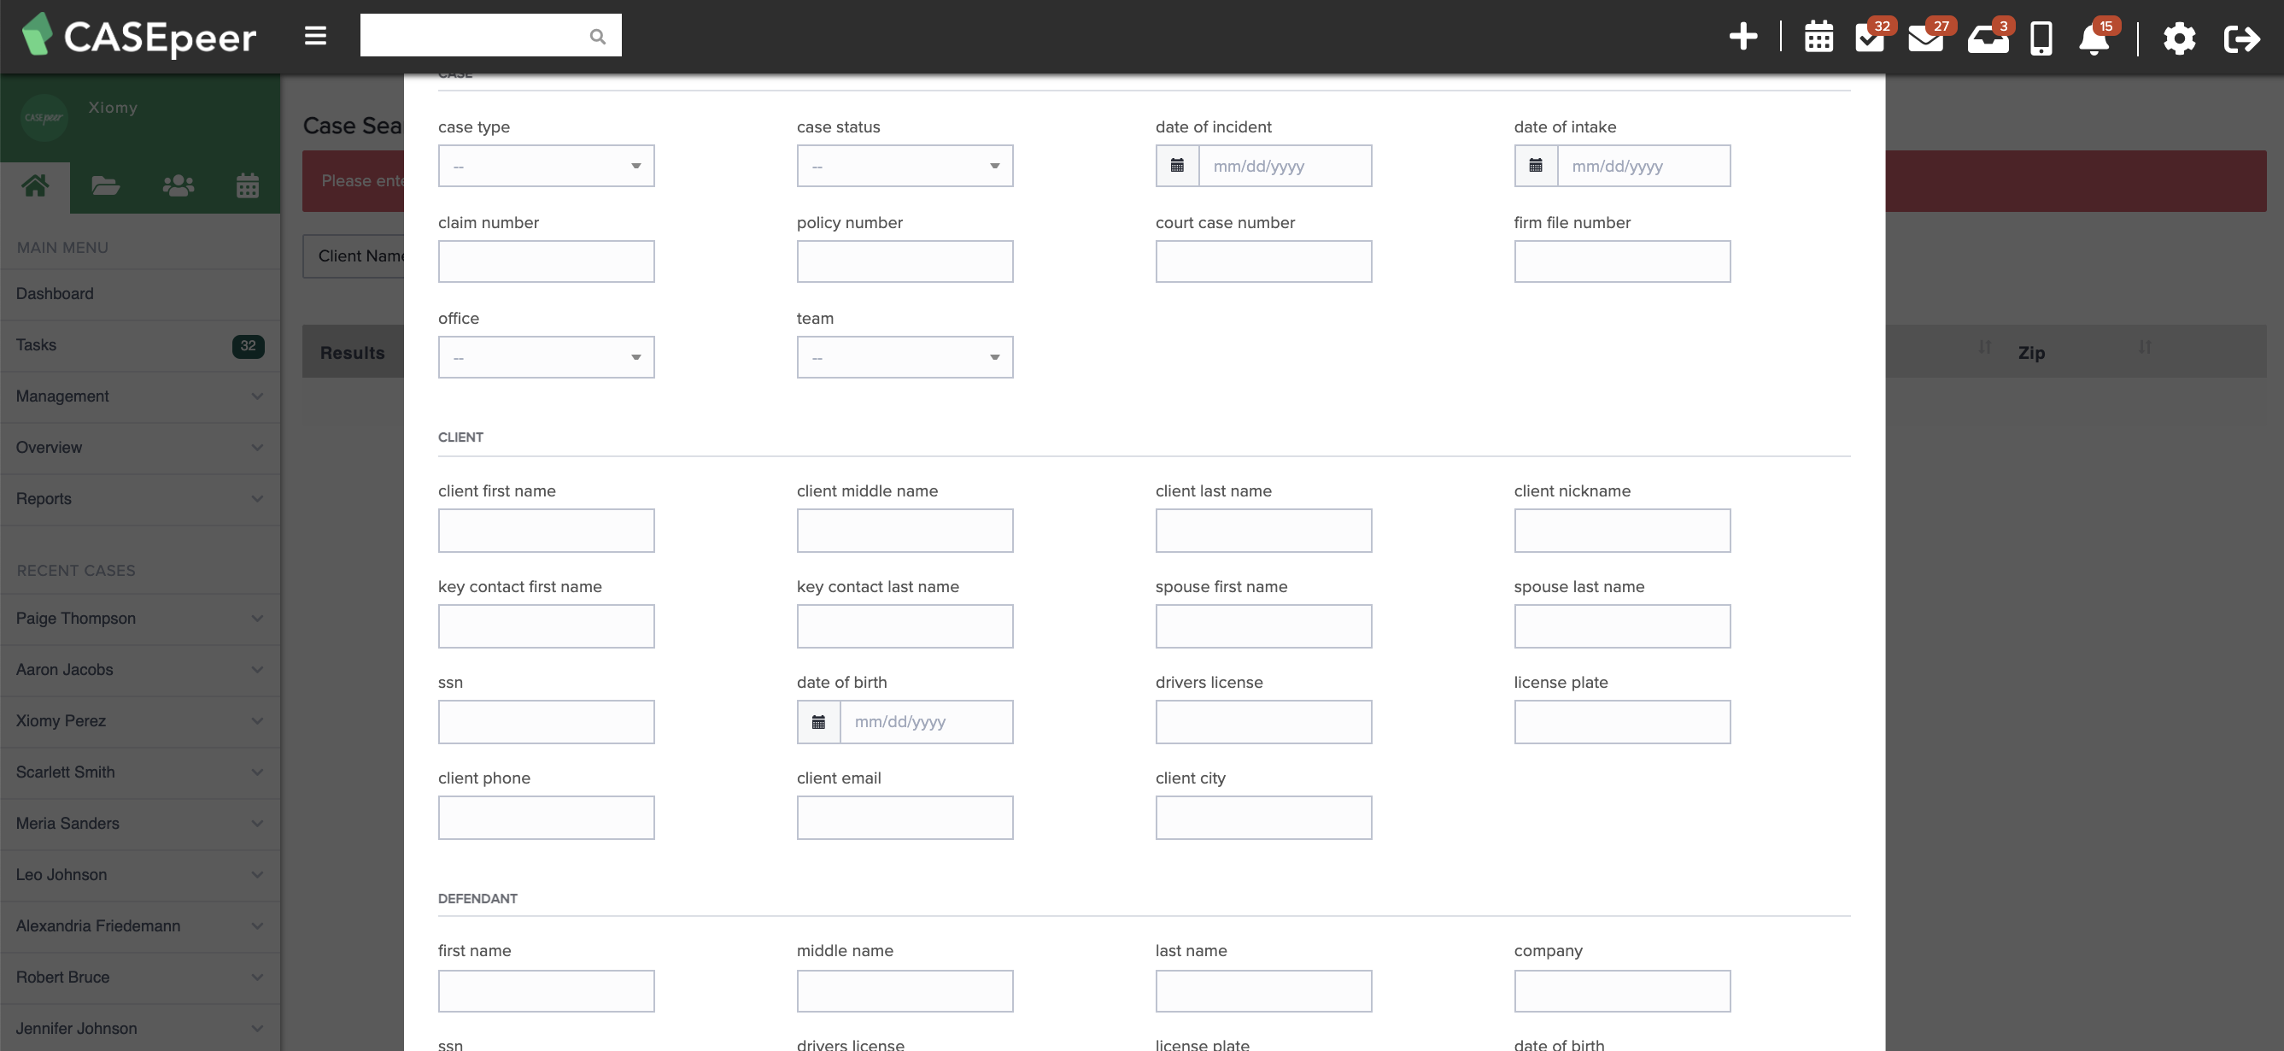View the tasks icon showing 32 items
The image size is (2284, 1051).
(1871, 38)
